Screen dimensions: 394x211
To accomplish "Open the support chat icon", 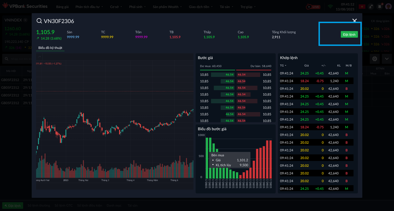I will tap(371, 7).
